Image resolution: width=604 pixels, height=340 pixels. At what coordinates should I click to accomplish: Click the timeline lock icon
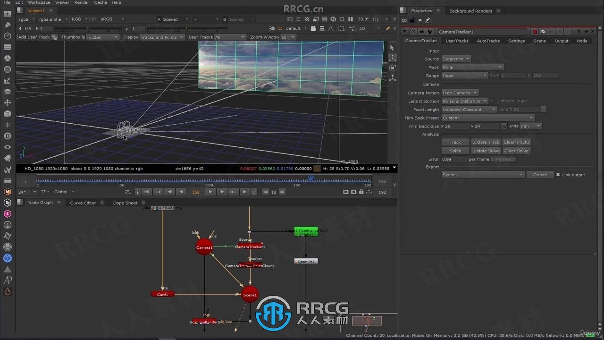tap(361, 192)
